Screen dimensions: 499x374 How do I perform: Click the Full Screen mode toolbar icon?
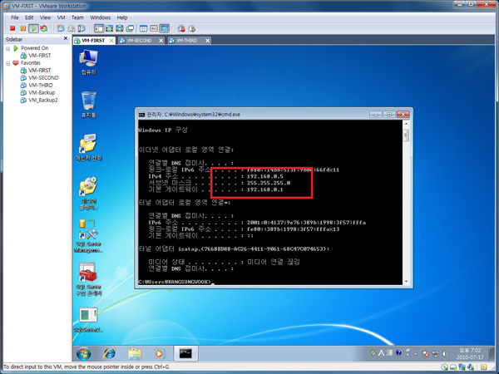coord(119,28)
